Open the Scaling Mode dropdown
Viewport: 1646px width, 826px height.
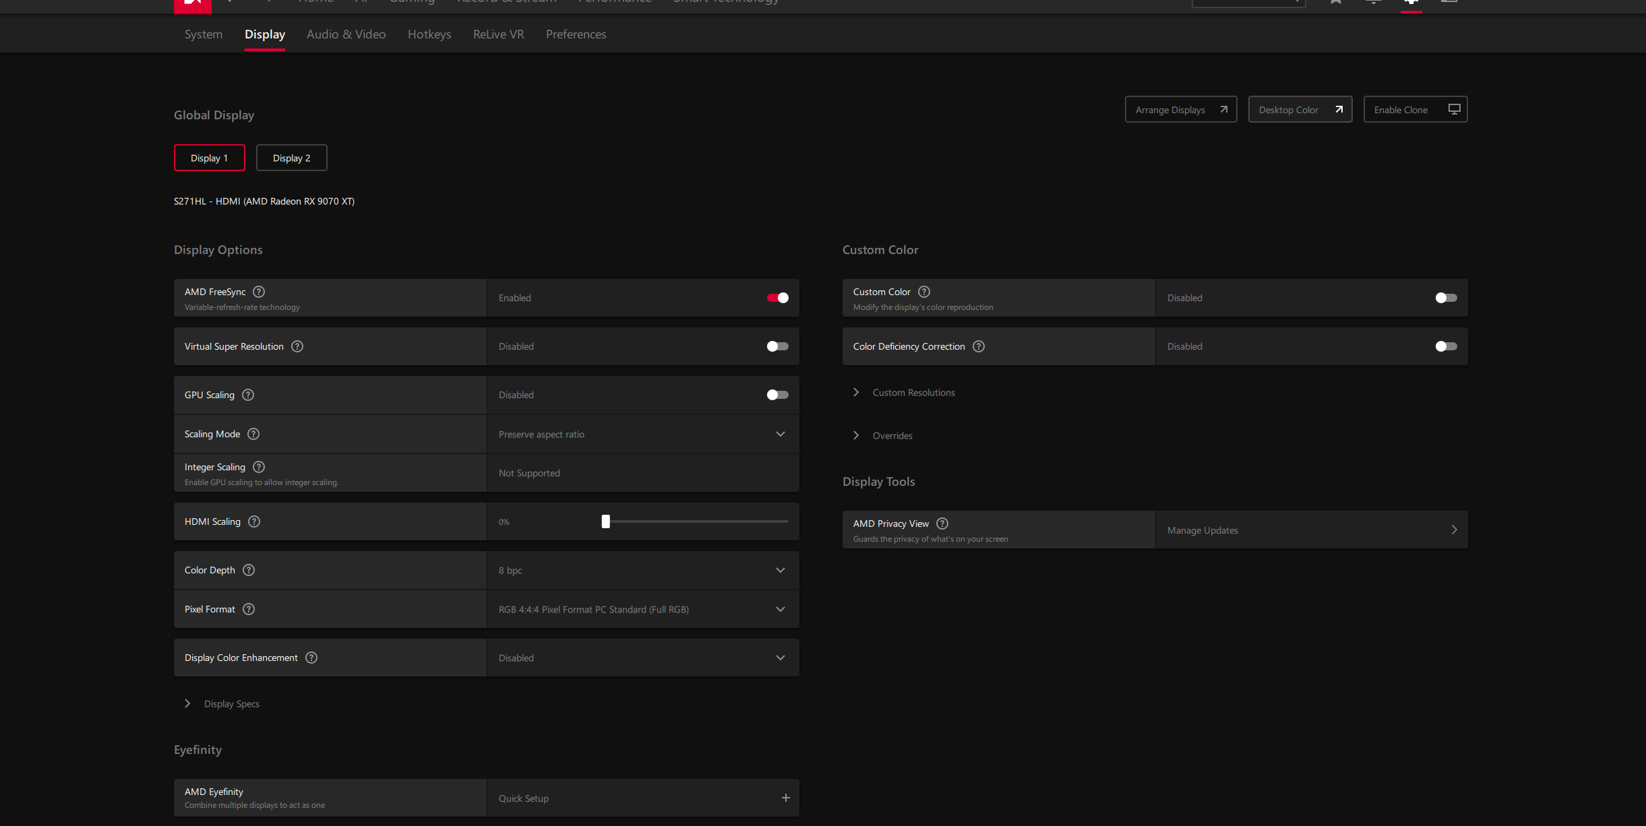tap(780, 434)
